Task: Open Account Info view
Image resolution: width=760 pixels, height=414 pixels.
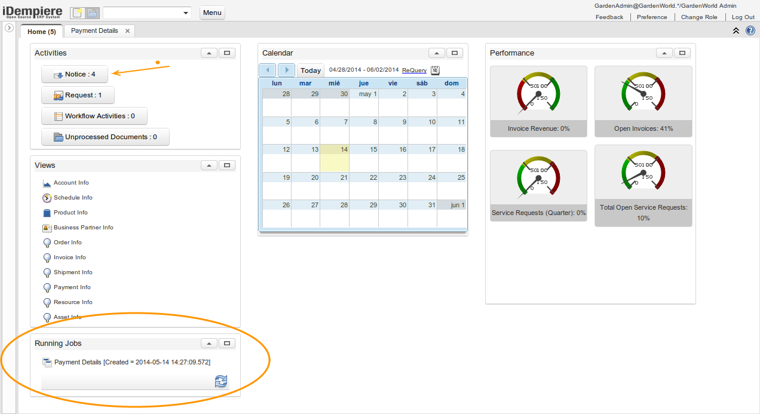Action: [71, 183]
